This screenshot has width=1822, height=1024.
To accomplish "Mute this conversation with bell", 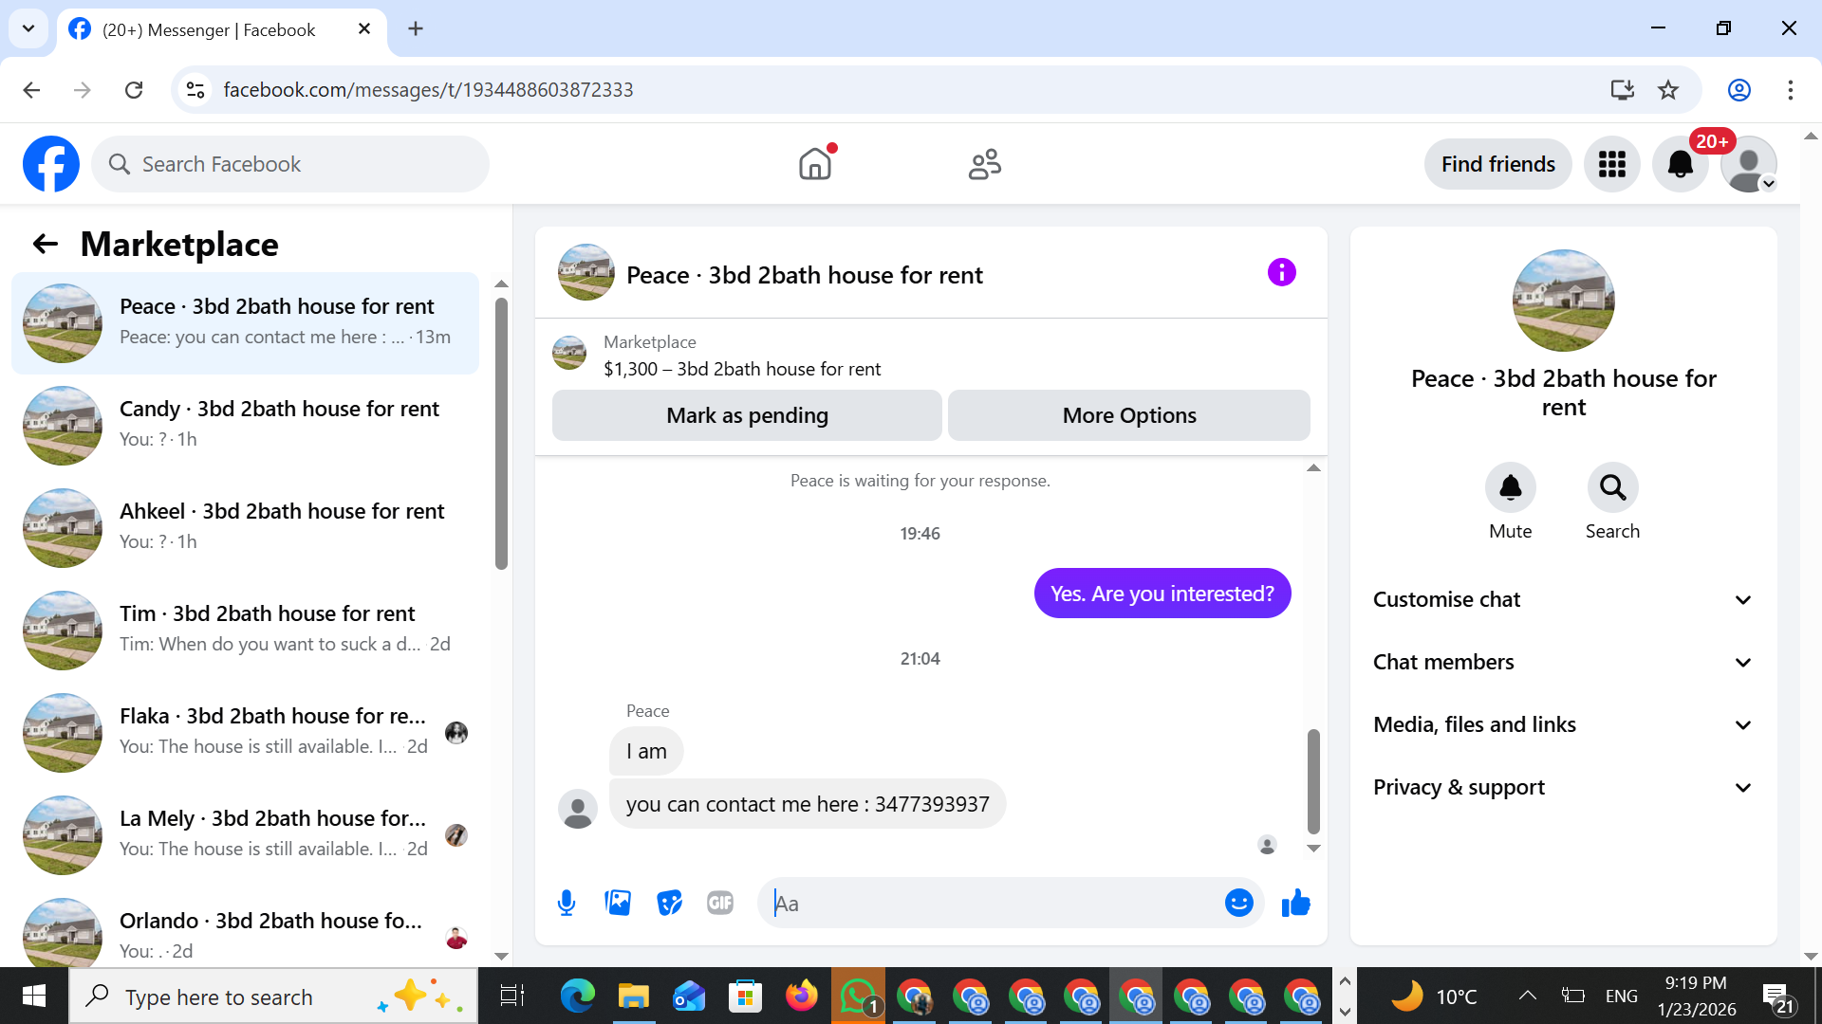I will (x=1510, y=487).
